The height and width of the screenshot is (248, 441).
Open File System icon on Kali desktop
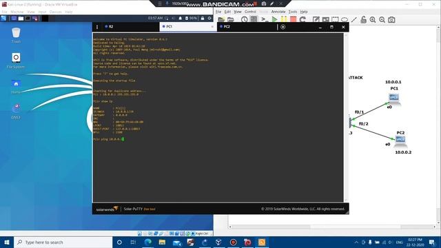pyautogui.click(x=16, y=58)
